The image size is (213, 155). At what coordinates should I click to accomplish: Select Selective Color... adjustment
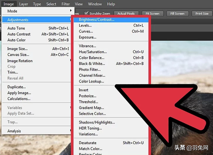[x=93, y=114]
